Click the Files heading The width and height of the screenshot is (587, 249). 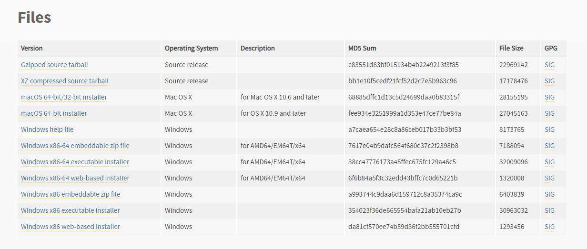coord(34,17)
